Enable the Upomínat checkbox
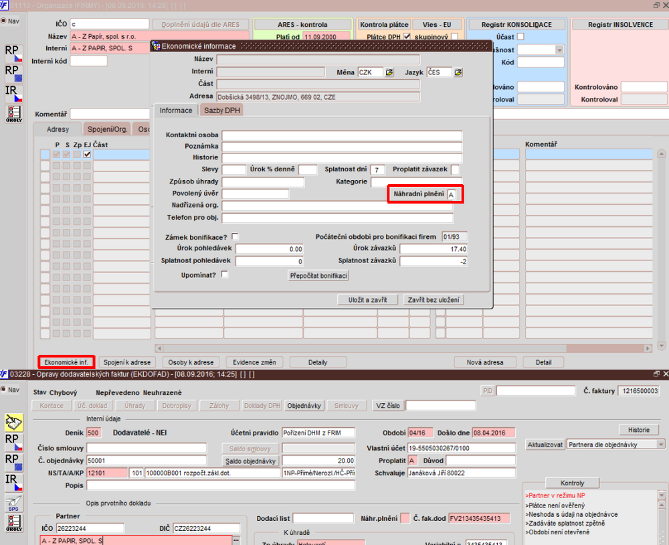The image size is (669, 545). coord(224,275)
